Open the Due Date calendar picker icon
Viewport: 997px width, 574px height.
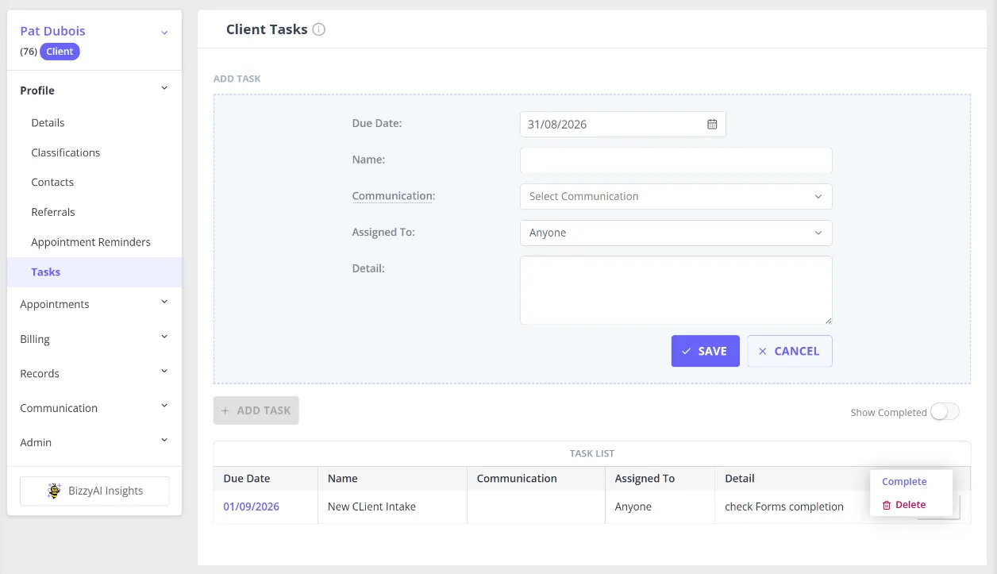click(x=712, y=124)
